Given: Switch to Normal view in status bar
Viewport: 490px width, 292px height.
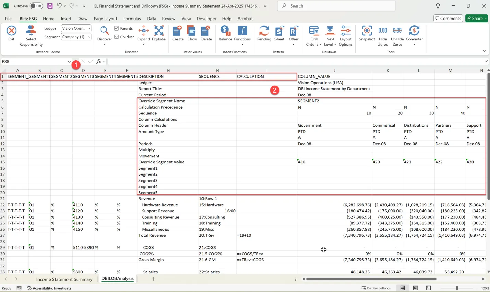Looking at the screenshot, I should [403, 288].
